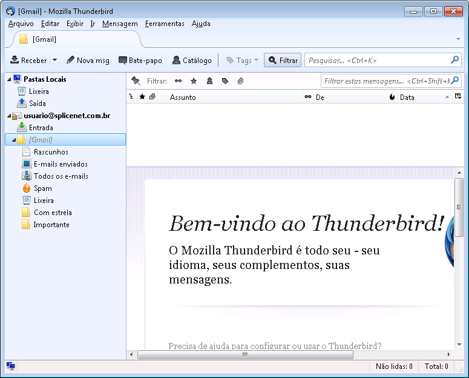The image size is (469, 378).
Task: Open the E-mails enviados folder
Action: [x=61, y=164]
